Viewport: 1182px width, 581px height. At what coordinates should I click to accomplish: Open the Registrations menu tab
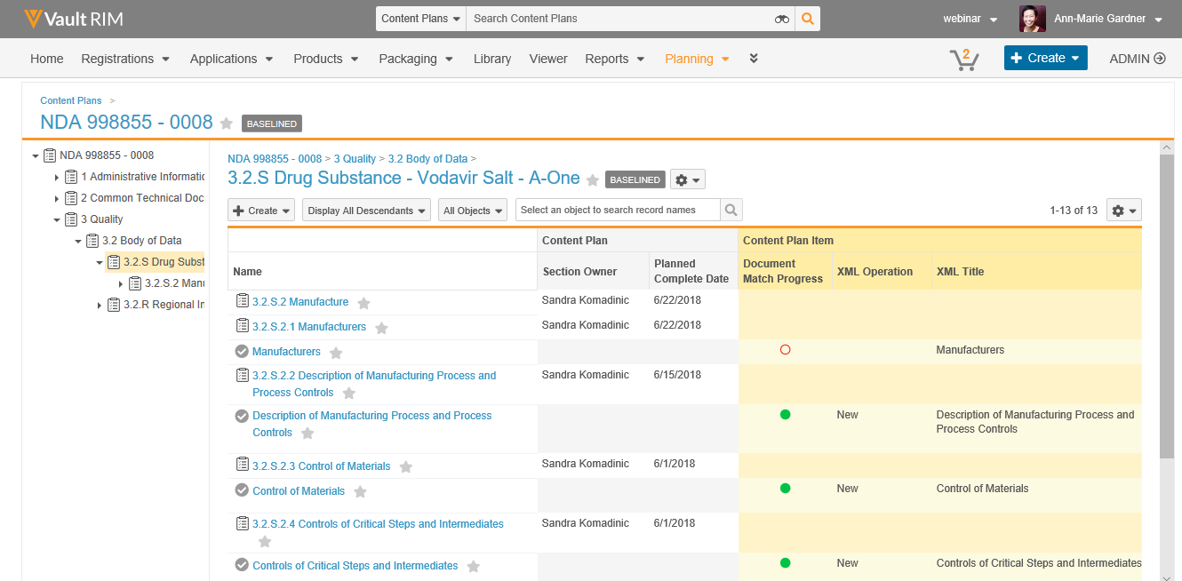pyautogui.click(x=124, y=59)
